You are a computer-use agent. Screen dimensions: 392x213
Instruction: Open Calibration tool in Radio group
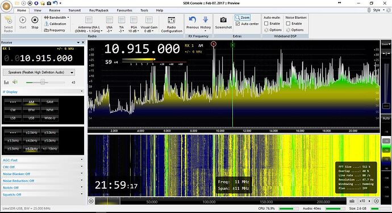coord(55,24)
